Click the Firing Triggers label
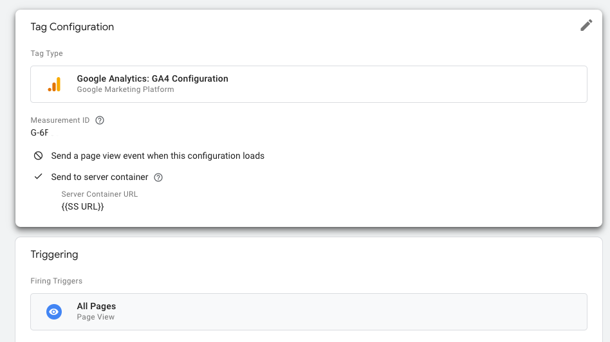The image size is (610, 342). tap(57, 281)
